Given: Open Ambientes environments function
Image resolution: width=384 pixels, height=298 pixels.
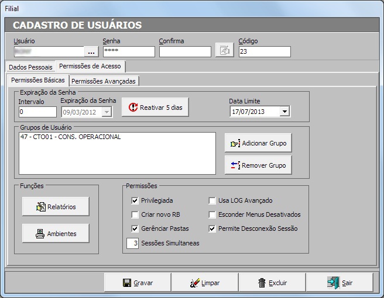Looking at the screenshot, I should point(56,233).
